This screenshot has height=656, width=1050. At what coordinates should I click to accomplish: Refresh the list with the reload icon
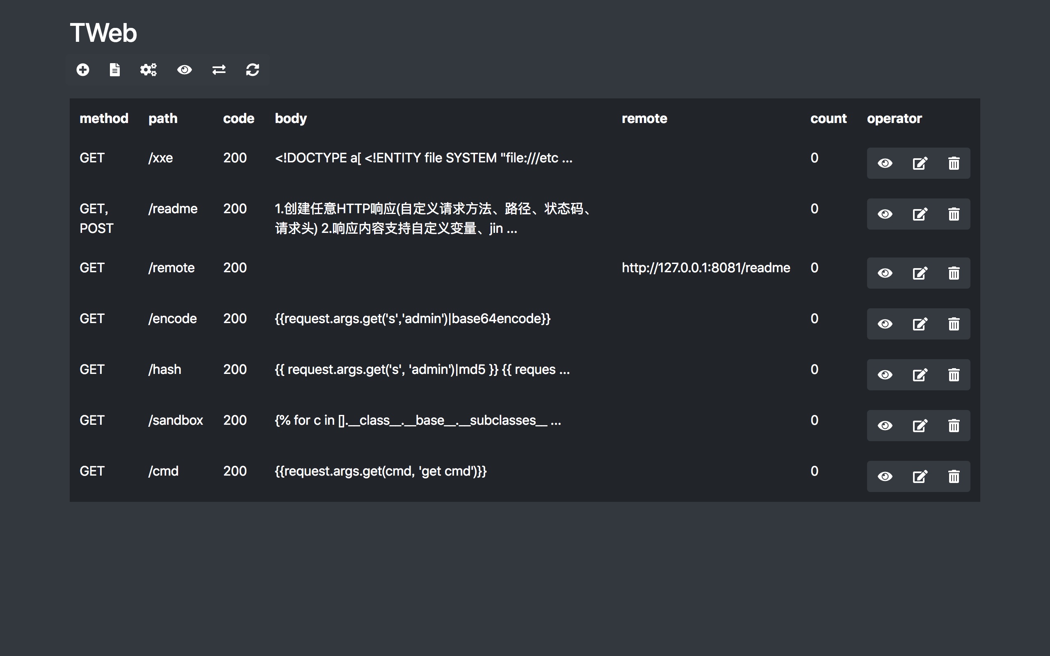pyautogui.click(x=253, y=70)
